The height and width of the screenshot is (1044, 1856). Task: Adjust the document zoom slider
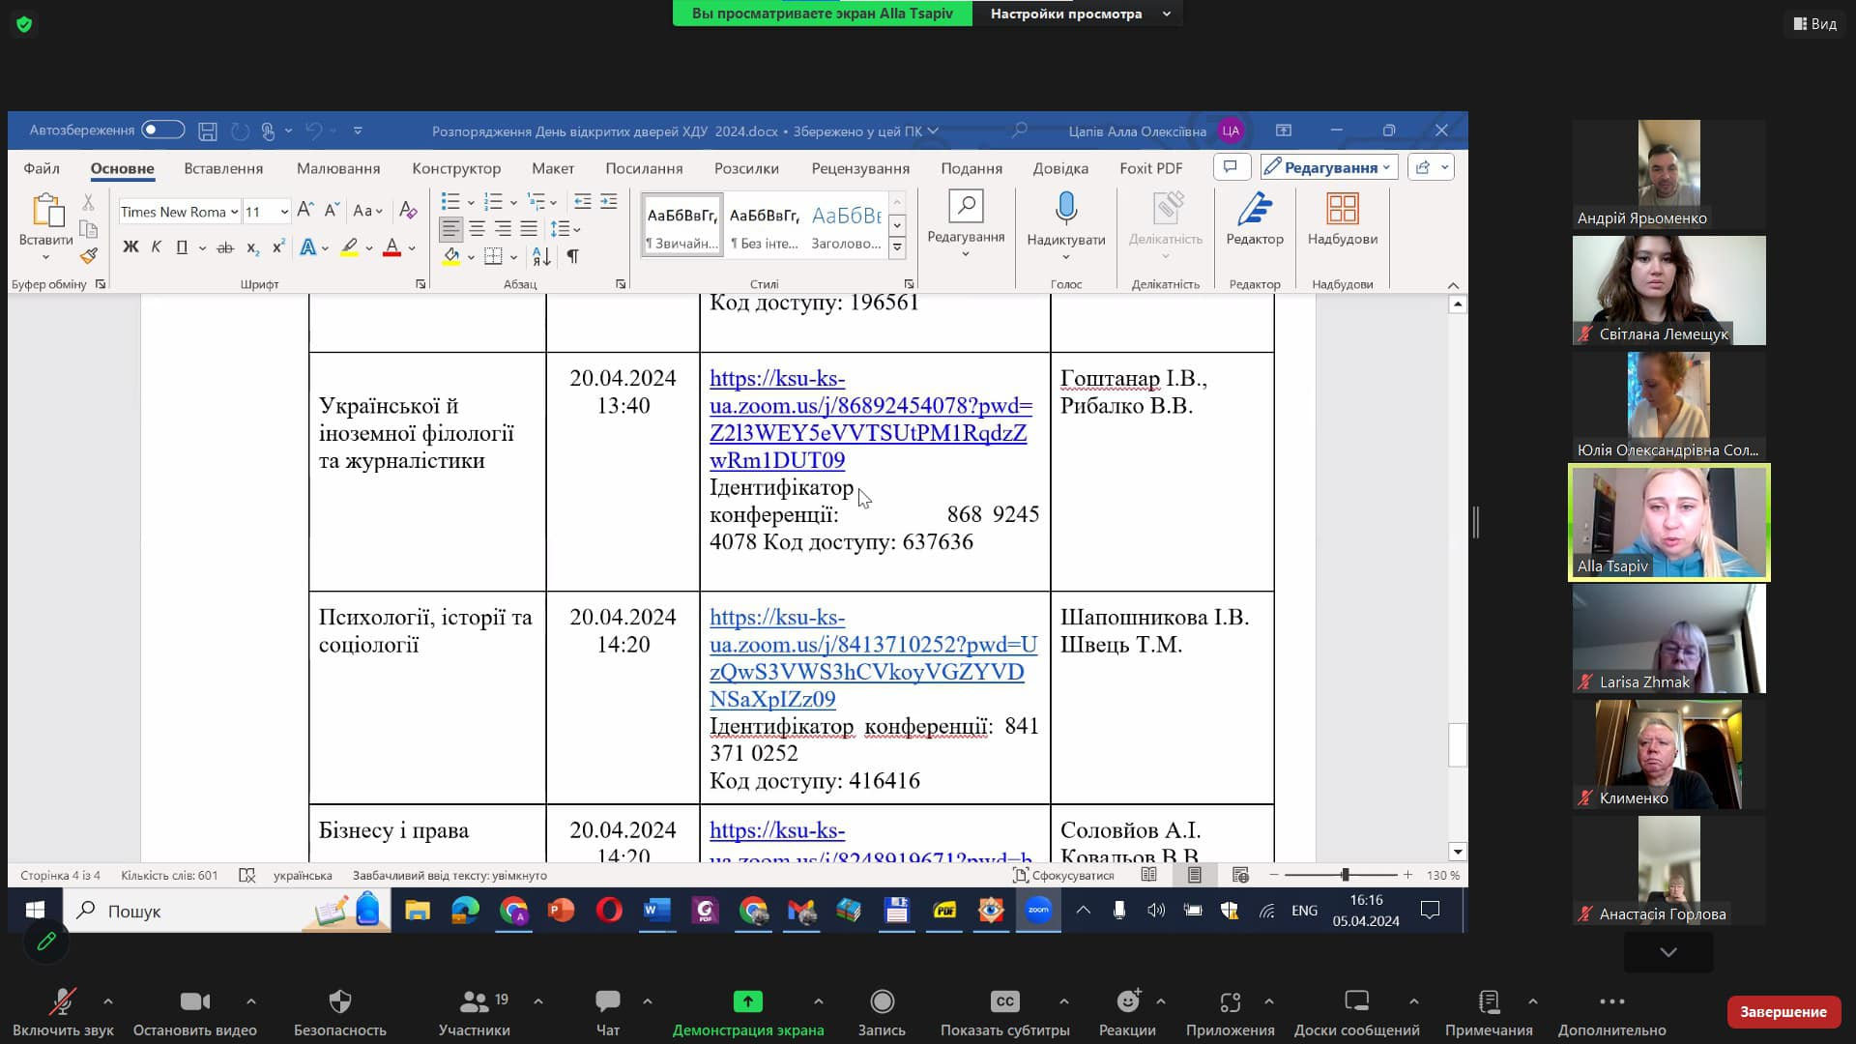point(1345,875)
